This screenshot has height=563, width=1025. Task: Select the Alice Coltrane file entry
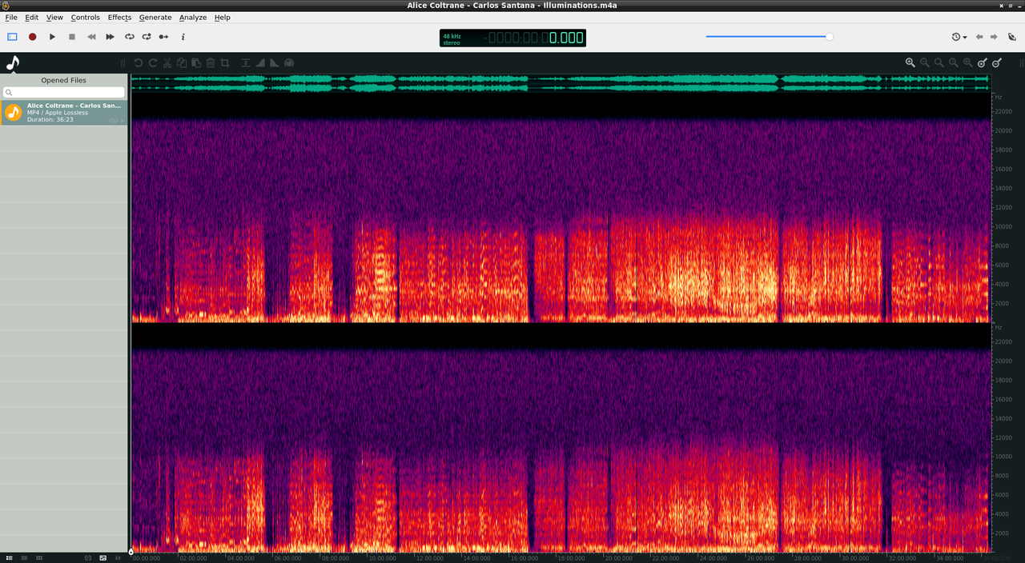click(64, 113)
